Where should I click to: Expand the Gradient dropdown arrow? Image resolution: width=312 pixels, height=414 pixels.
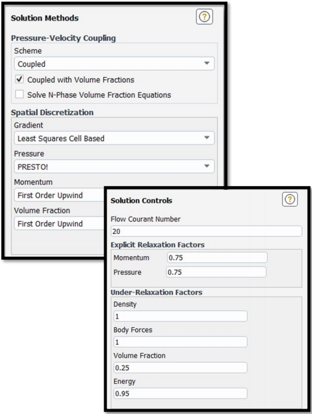[x=207, y=137]
